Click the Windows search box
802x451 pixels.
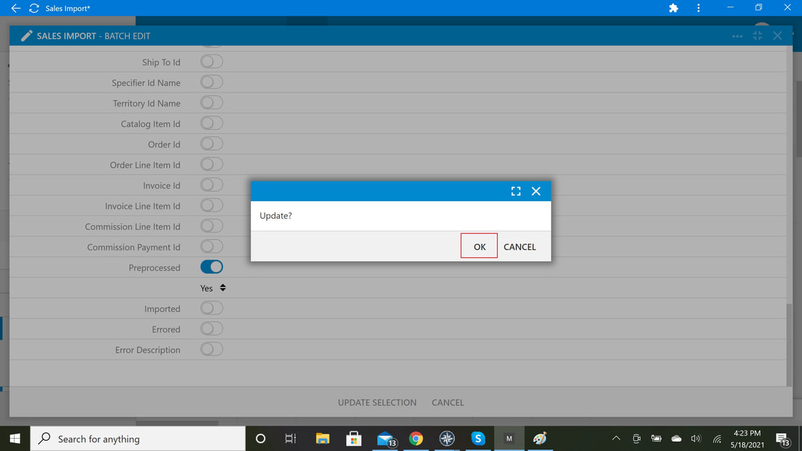click(x=138, y=439)
